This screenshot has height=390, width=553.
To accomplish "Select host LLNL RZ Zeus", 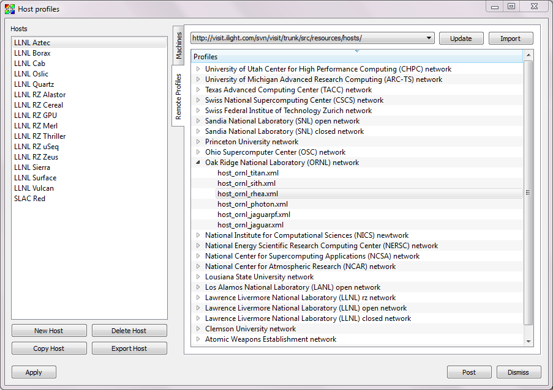I will (x=89, y=157).
